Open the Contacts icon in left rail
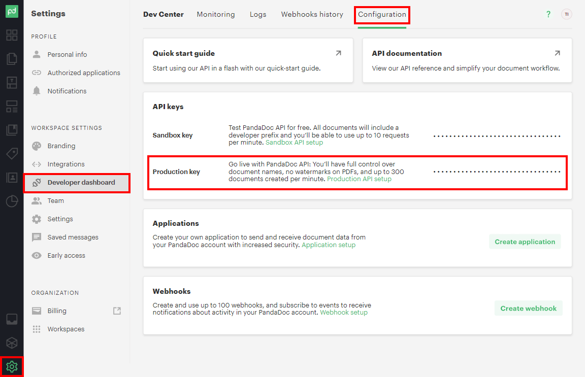Viewport: 585px width, 377px height. click(x=12, y=178)
